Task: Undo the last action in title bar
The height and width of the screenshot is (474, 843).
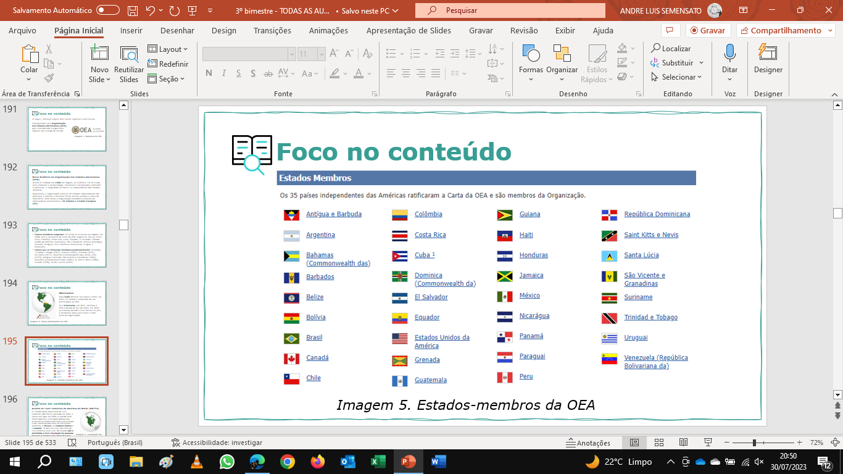Action: (151, 10)
